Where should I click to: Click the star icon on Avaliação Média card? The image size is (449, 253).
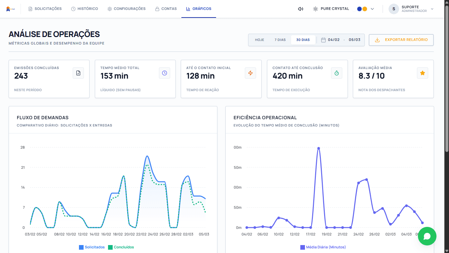pyautogui.click(x=423, y=73)
